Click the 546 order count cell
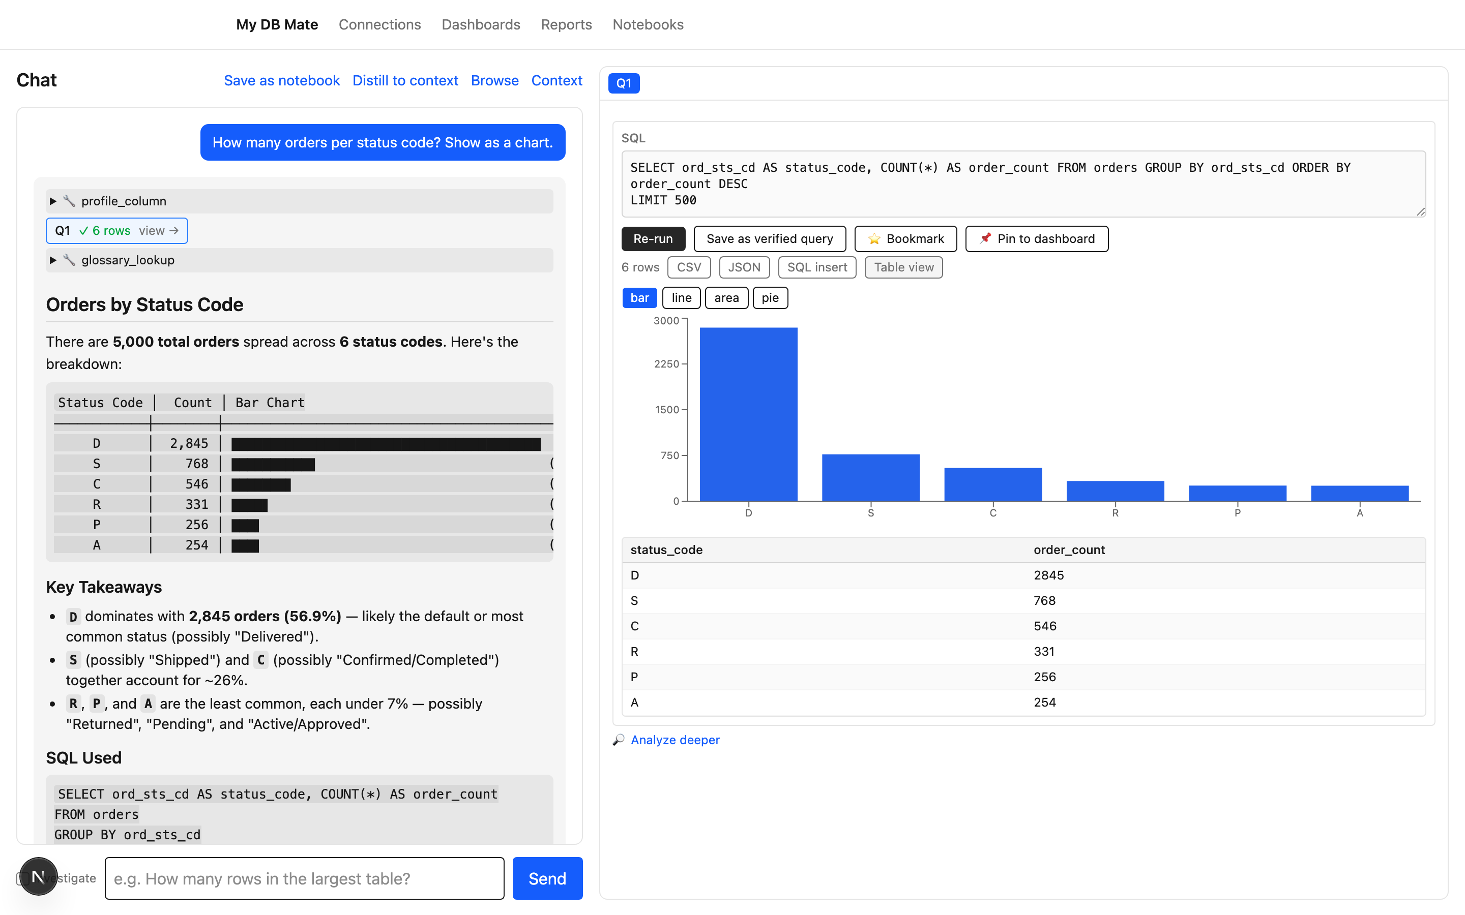Screen dimensions: 1465x915 click(x=1044, y=626)
